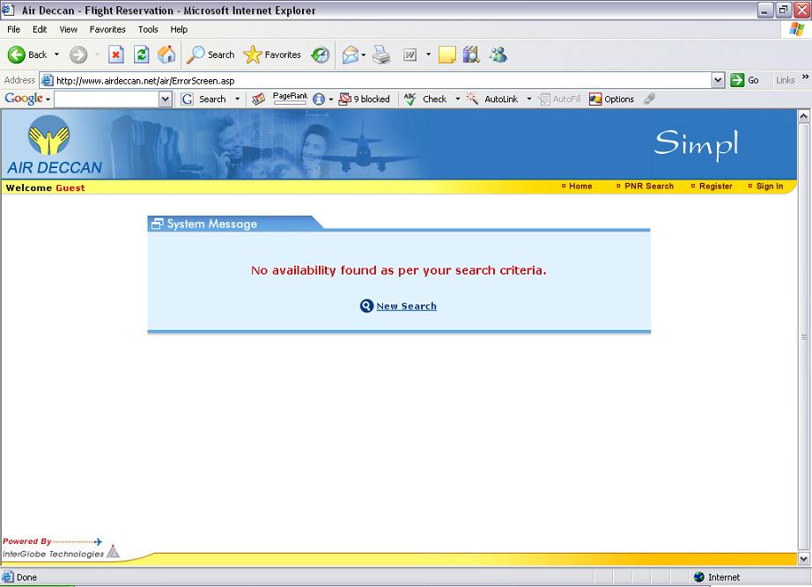Image resolution: width=812 pixels, height=587 pixels.
Task: Click the vertical scrollbar thumb
Action: point(804,336)
